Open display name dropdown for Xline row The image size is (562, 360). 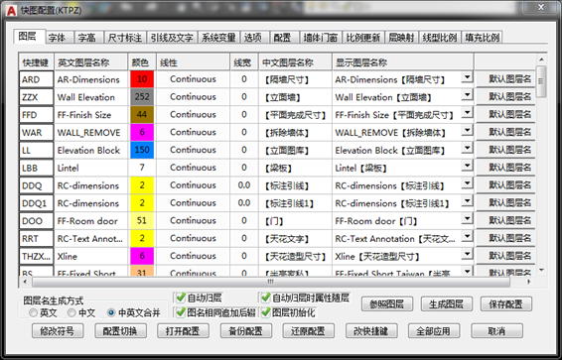(x=467, y=255)
